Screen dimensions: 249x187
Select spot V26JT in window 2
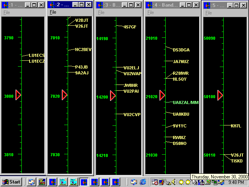[x=82, y=26]
